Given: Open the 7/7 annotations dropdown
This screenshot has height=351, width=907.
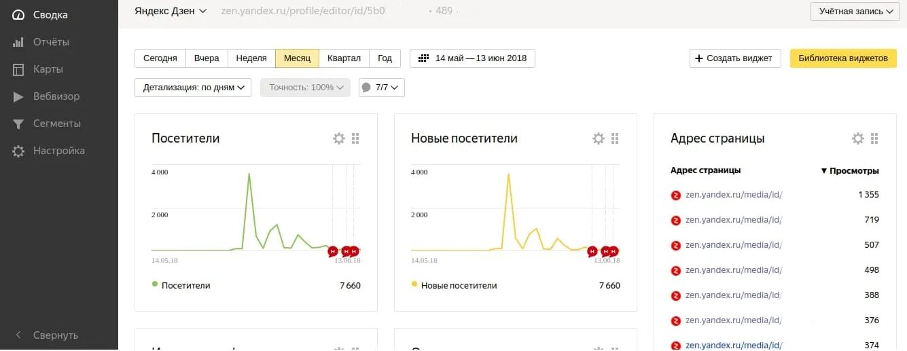Looking at the screenshot, I should (x=382, y=88).
